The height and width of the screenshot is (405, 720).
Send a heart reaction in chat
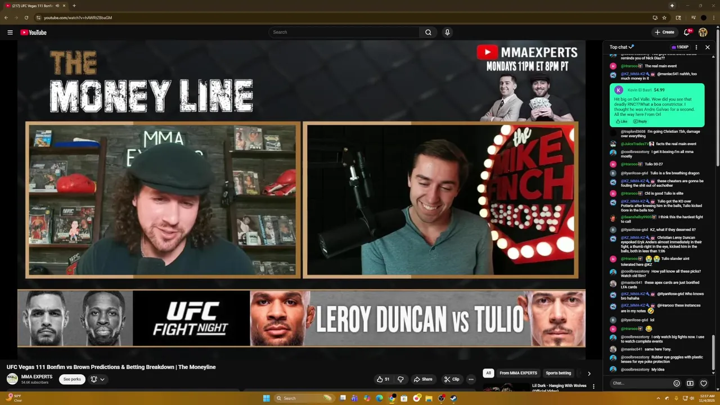coord(704,383)
